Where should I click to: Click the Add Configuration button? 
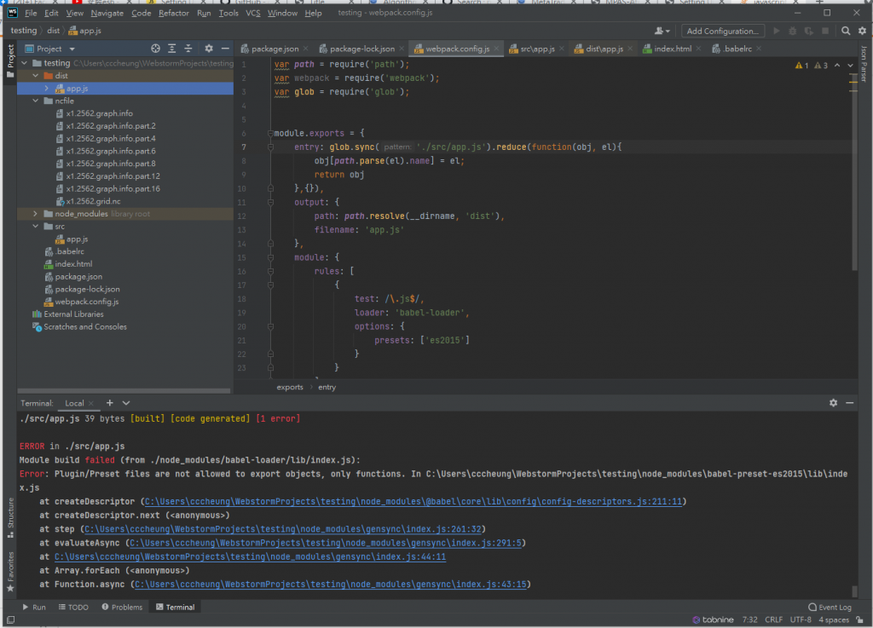click(x=722, y=31)
